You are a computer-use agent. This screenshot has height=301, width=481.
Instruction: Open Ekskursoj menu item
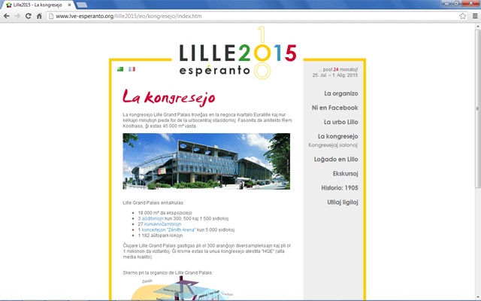click(x=346, y=174)
